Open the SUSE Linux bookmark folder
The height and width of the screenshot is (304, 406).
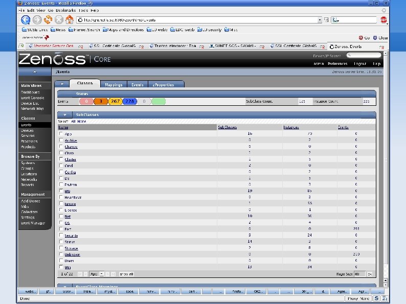(x=35, y=30)
